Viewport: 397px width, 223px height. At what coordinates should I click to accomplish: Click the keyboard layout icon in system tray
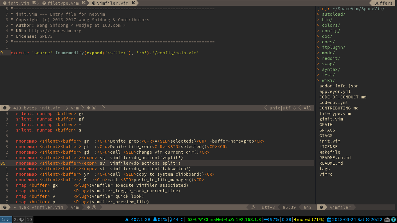click(387, 220)
